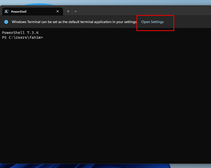Click the PowerShell icon in the tab
The image size is (211, 168).
(7, 11)
